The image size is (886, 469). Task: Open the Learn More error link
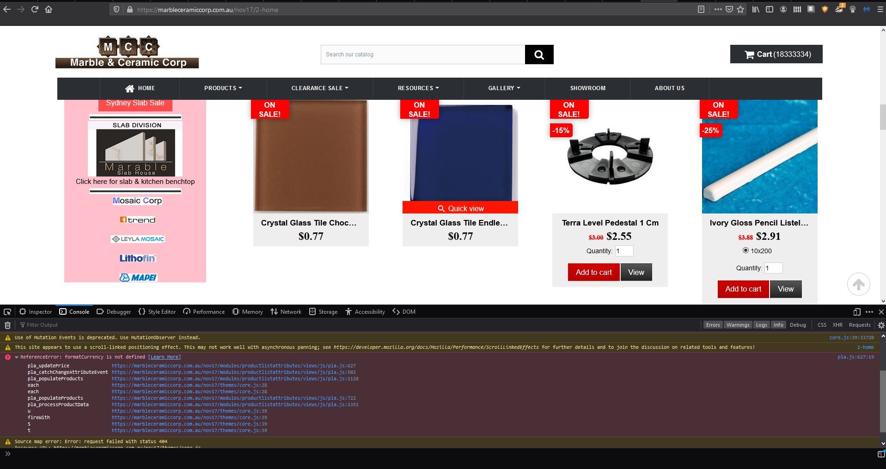(x=165, y=357)
